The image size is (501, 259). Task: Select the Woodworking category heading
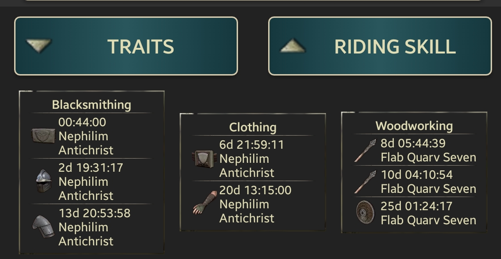click(414, 126)
